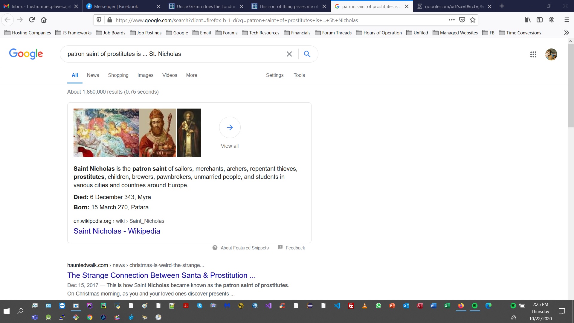Open FileZilla from the taskbar
The width and height of the screenshot is (574, 323).
pyautogui.click(x=351, y=306)
